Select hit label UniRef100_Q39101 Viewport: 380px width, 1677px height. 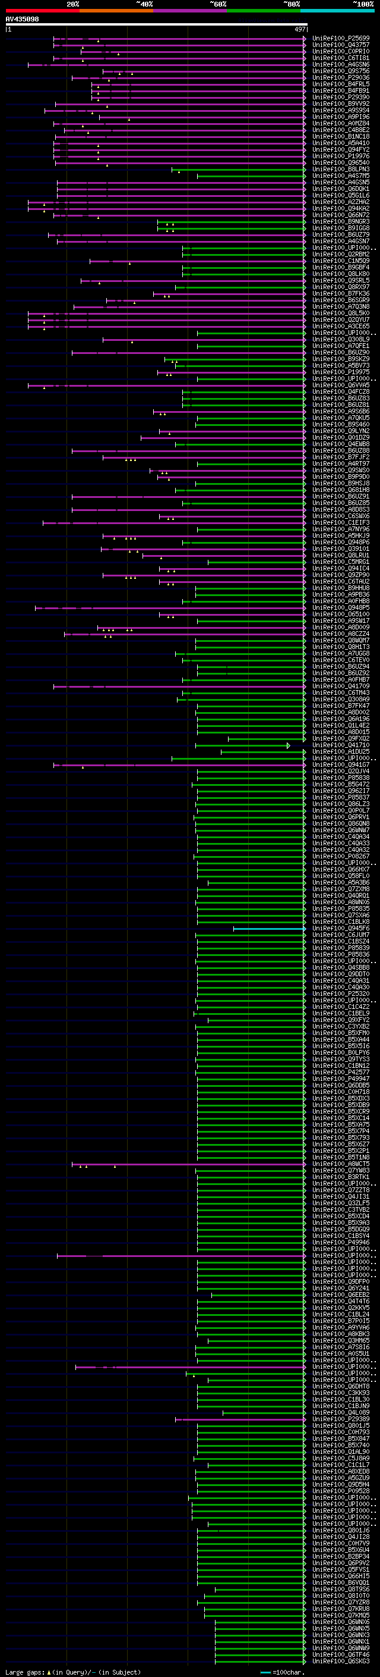340,549
